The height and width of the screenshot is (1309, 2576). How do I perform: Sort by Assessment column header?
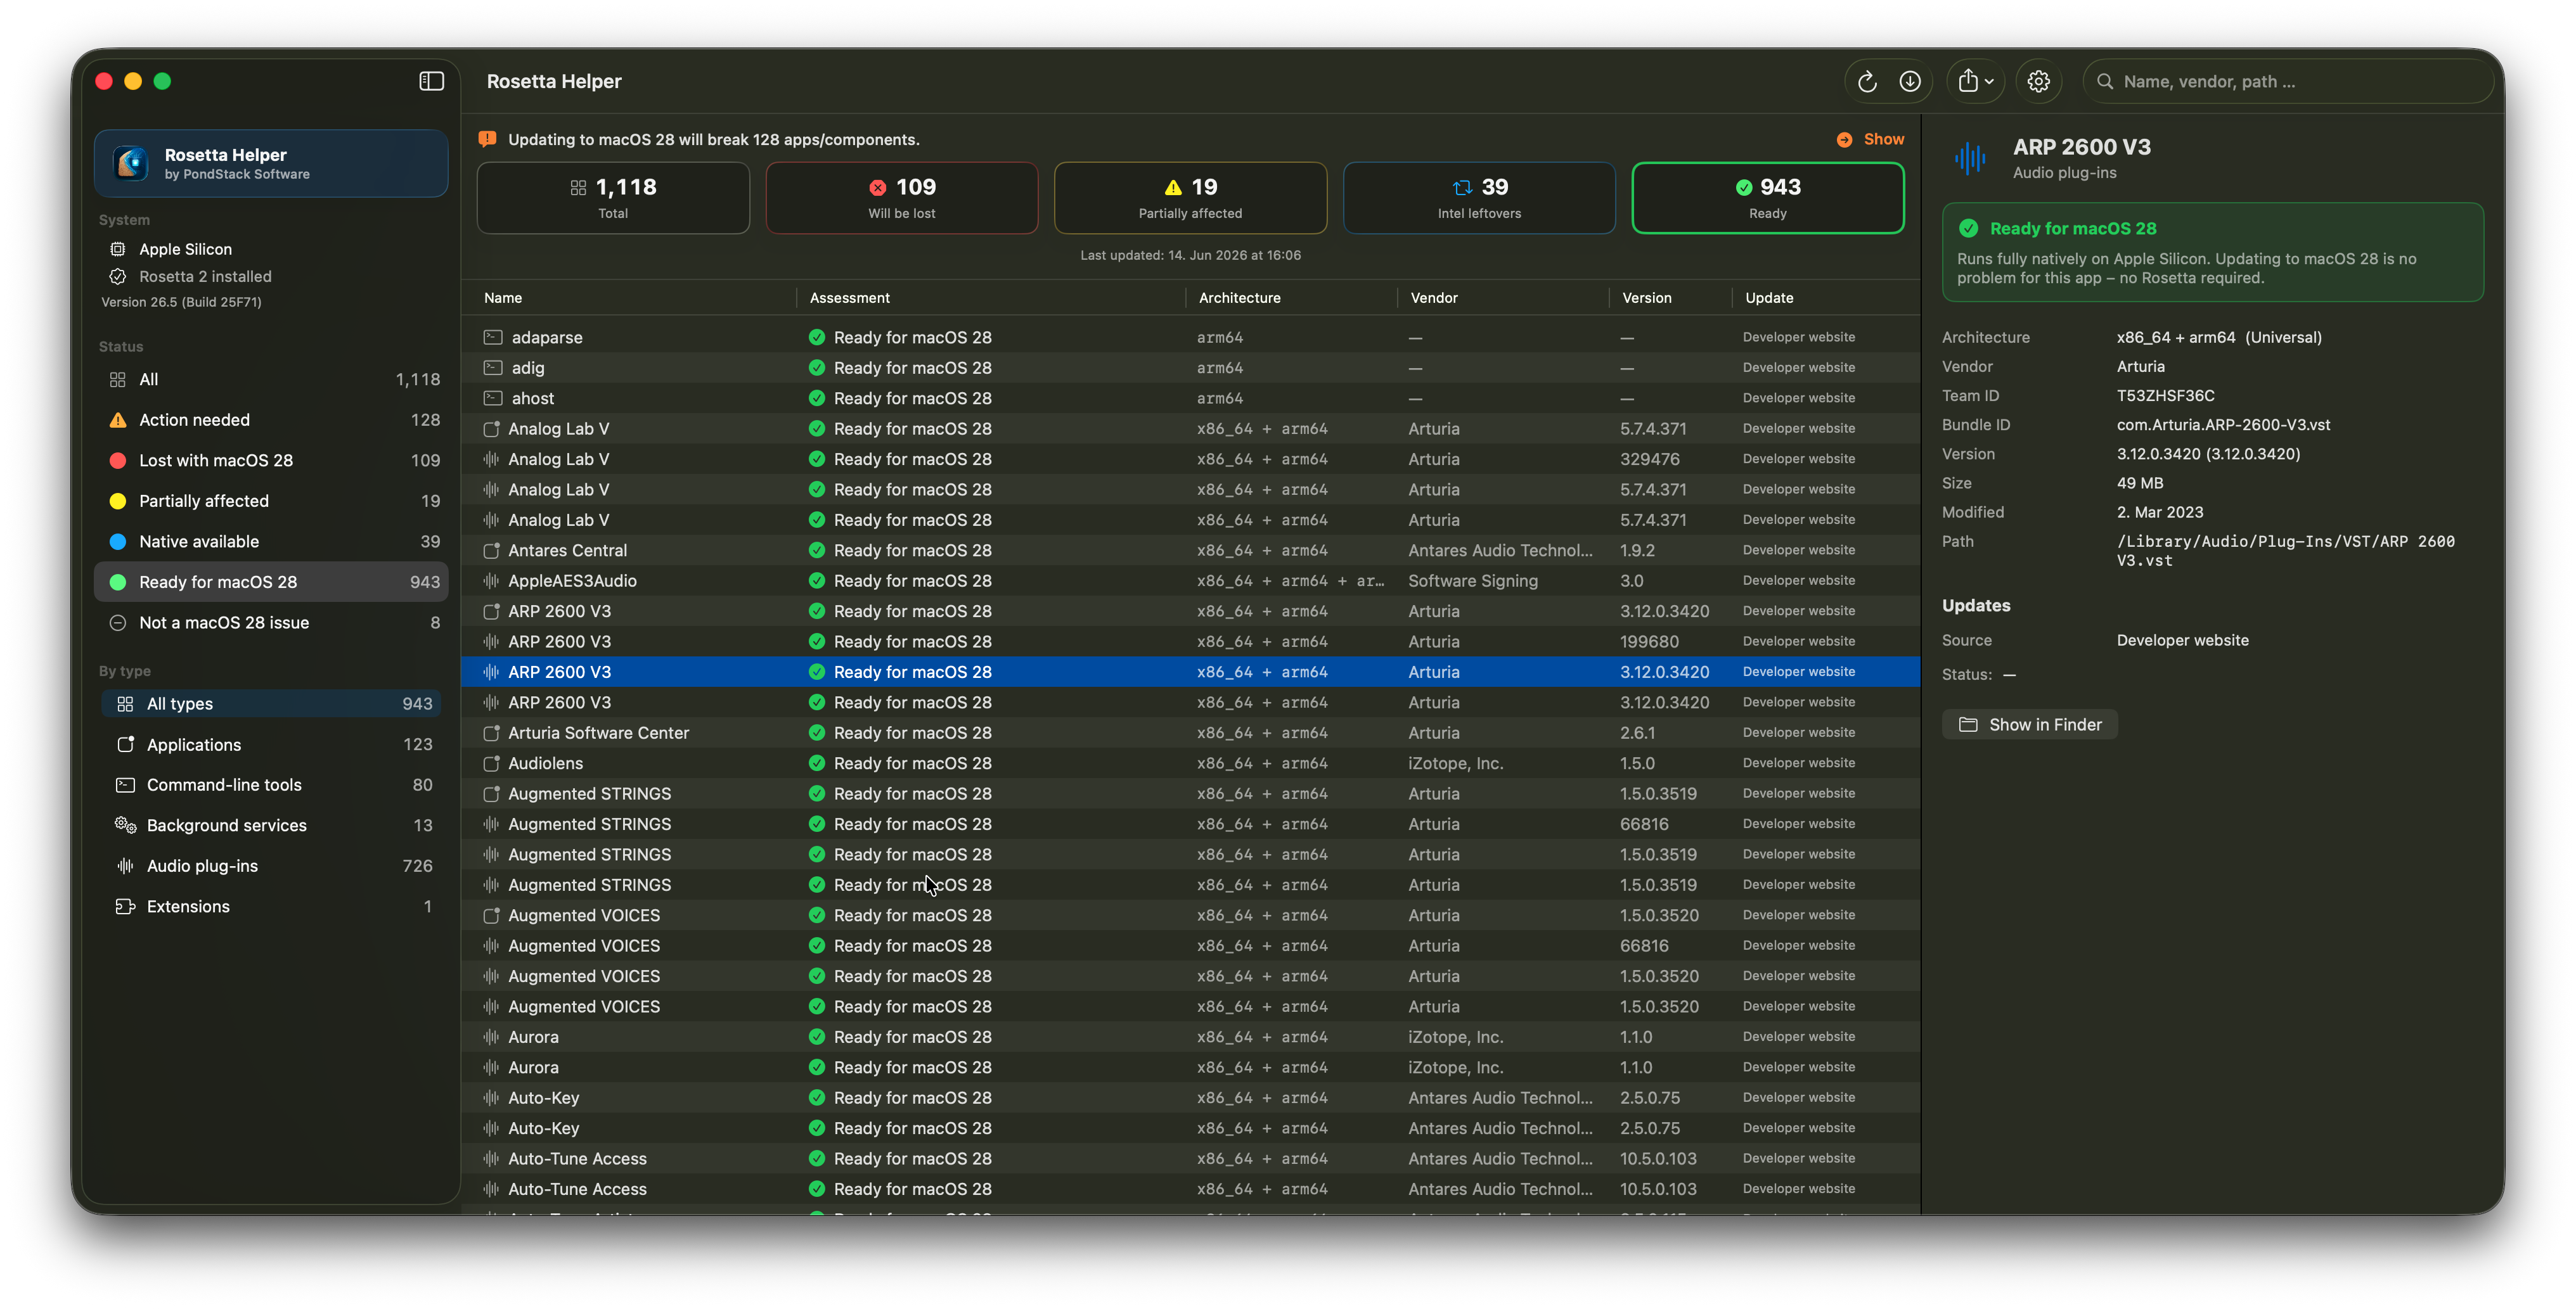(849, 297)
